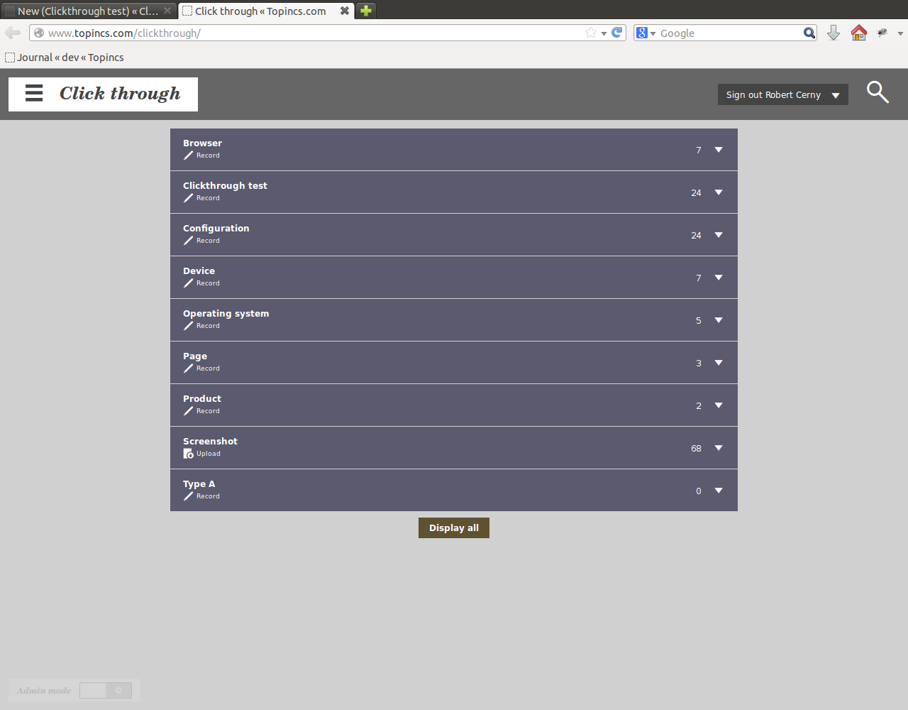Open the hamburger menu icon
The width and height of the screenshot is (908, 710).
[x=34, y=94]
